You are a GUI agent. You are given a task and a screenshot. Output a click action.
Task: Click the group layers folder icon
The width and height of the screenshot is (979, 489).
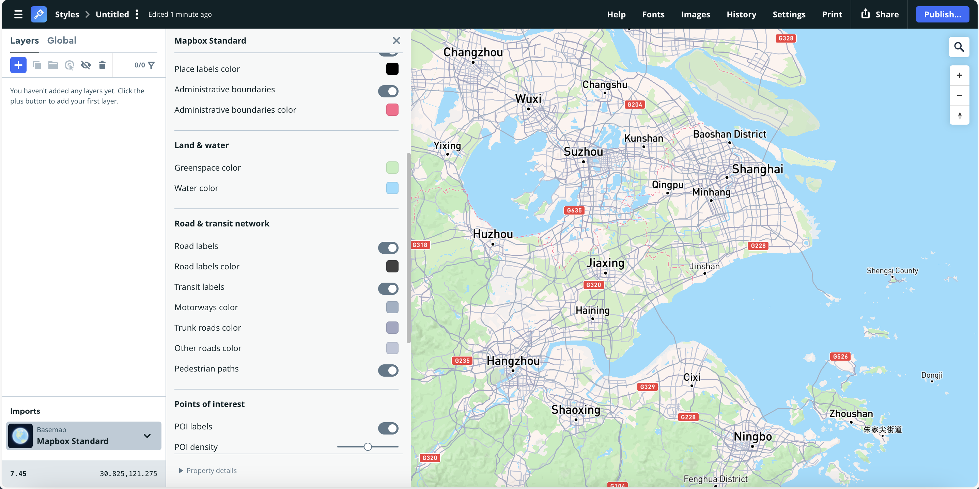53,65
